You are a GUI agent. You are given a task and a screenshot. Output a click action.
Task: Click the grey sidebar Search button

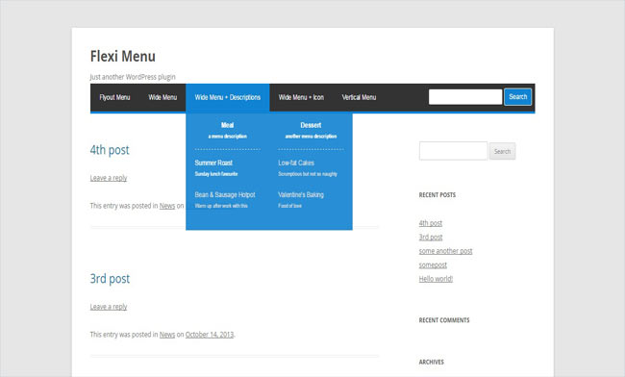click(502, 151)
